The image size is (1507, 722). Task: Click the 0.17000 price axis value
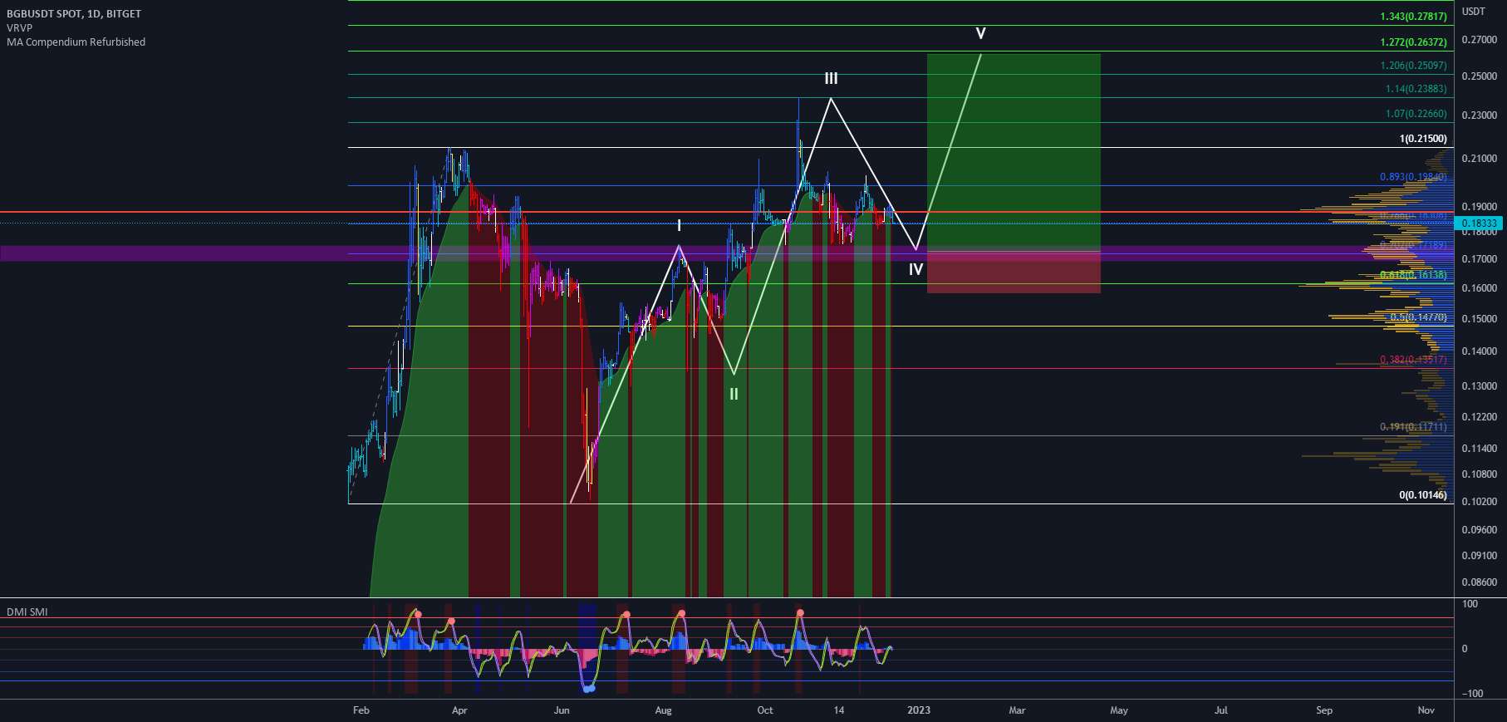1479,259
